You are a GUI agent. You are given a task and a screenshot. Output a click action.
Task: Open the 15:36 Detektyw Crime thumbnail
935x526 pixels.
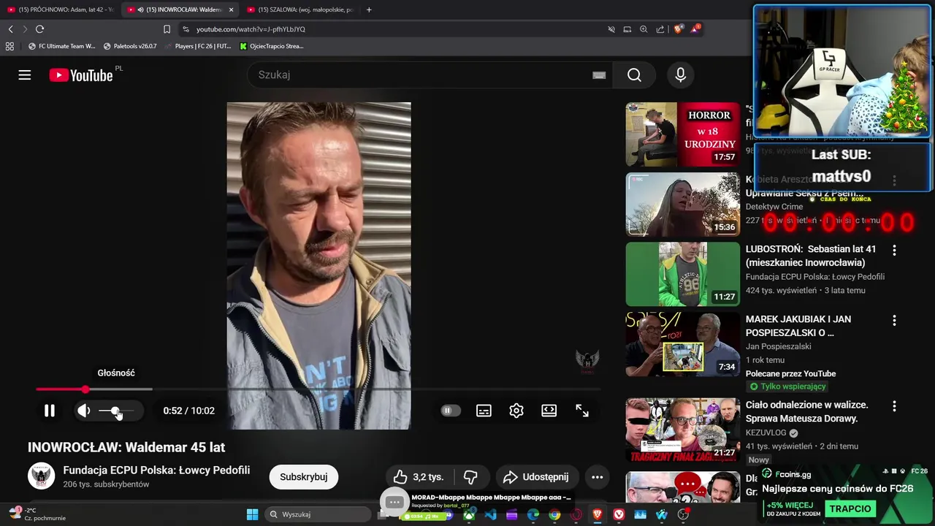click(683, 205)
